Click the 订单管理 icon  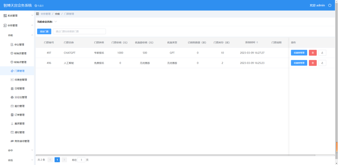coord(12,115)
